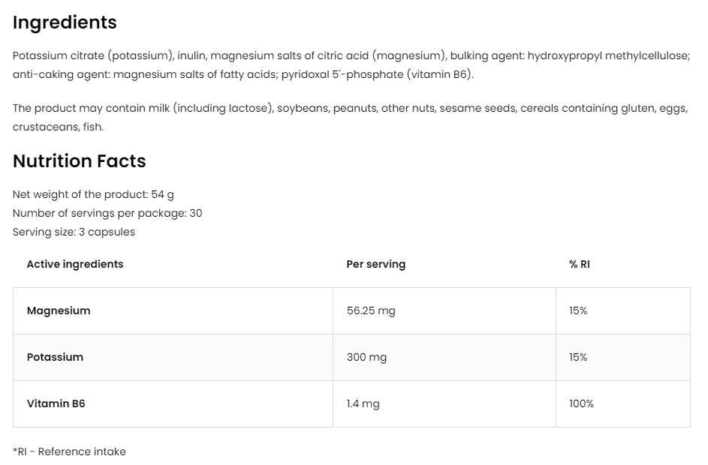Click the 1.4 mg vitamin B6 value

363,403
